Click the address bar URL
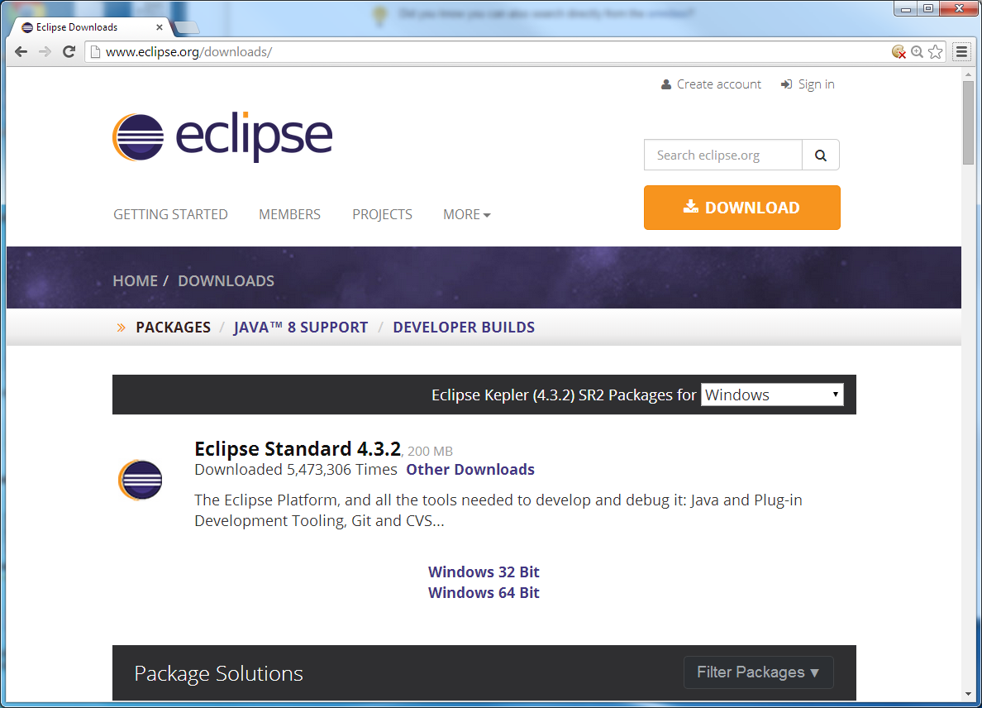Viewport: 982px width, 708px height. pos(188,52)
